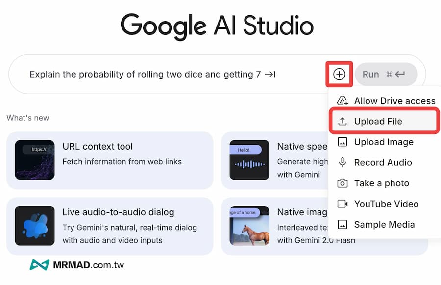This screenshot has height=285, width=441.
Task: Click the blue blob Live audio thumbnail
Action: pyautogui.click(x=35, y=226)
